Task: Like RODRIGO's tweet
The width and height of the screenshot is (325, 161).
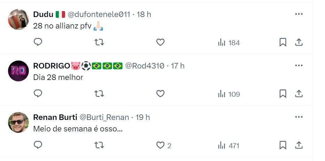Action: coord(160,94)
